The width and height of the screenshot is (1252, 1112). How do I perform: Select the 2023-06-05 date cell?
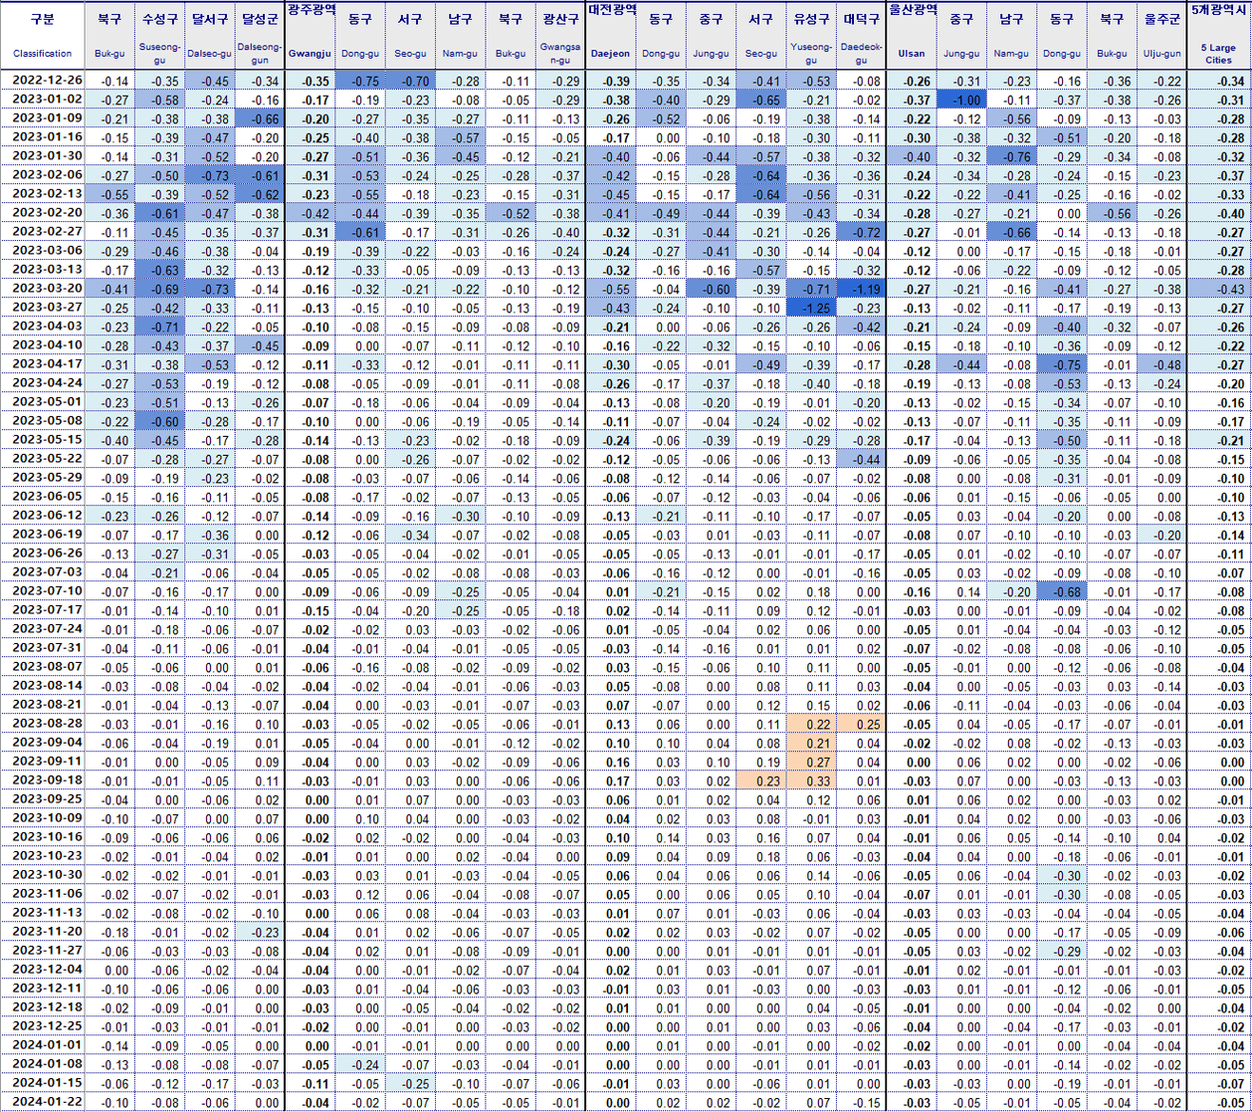click(43, 496)
